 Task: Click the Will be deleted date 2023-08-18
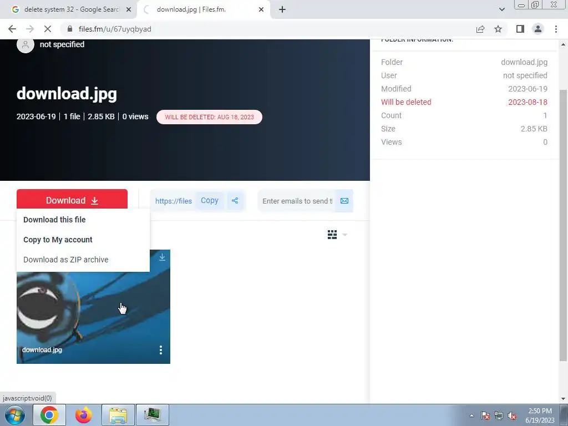click(528, 102)
